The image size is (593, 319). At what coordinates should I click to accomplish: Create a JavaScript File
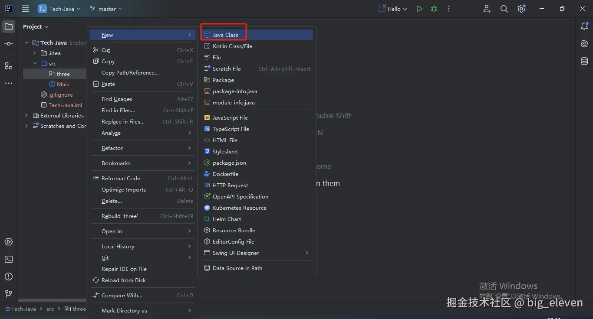pyautogui.click(x=257, y=117)
